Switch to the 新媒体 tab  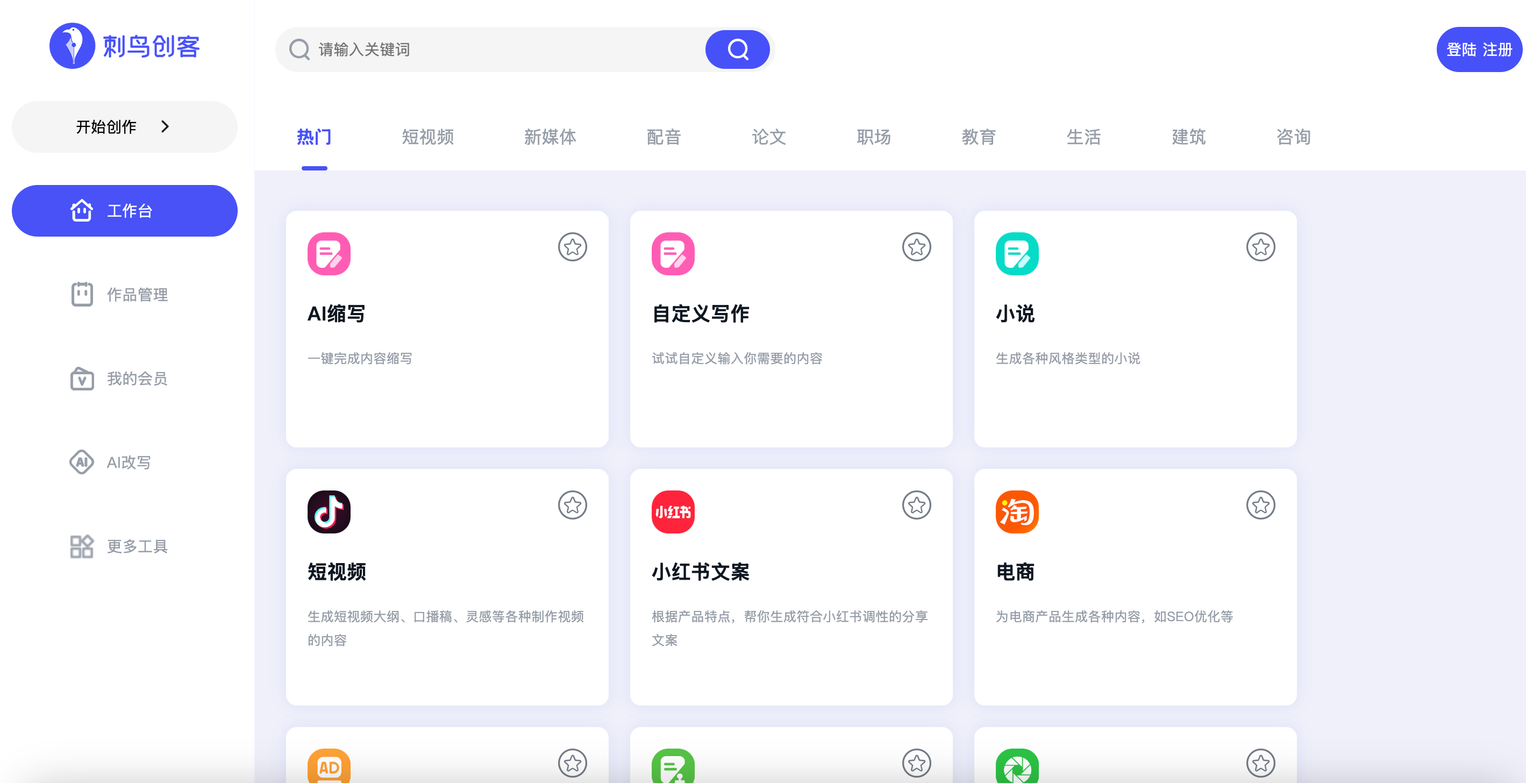click(550, 137)
